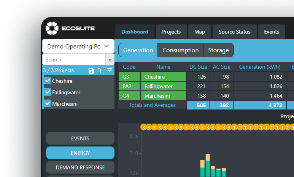The image size is (294, 177).
Task: Switch to the Storage view
Action: 218,50
